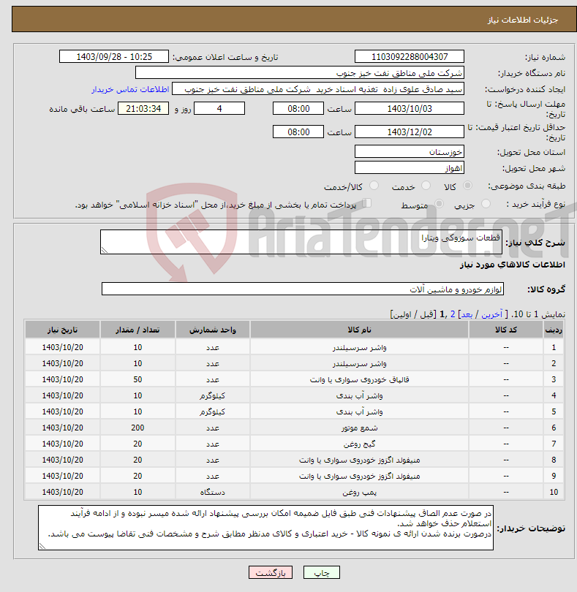577x592 pixels.
Task: Click the جزئیات اطلاعات نیاز header title
Action: 523,20
